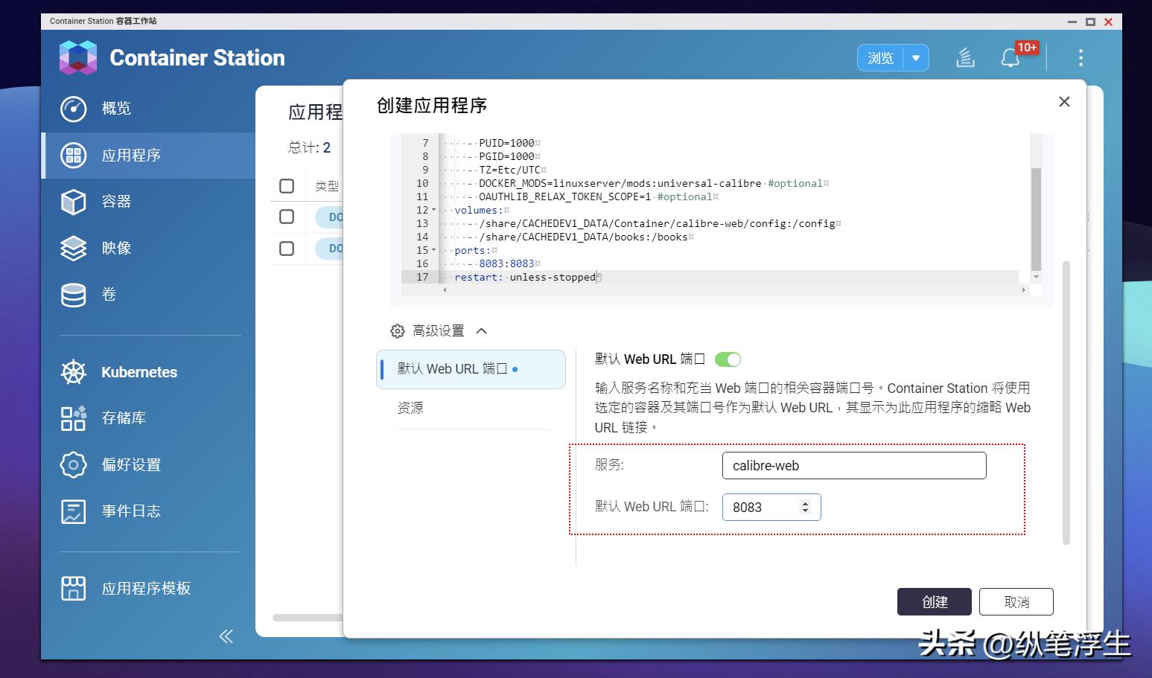The width and height of the screenshot is (1152, 678).
Task: Click the PUID=1000 line in editor
Action: coord(506,143)
